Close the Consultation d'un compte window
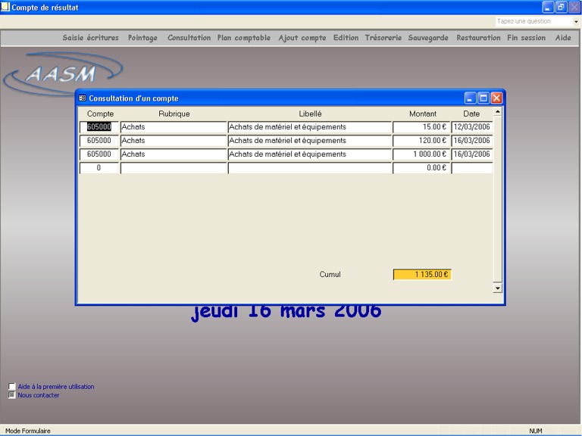Image resolution: width=582 pixels, height=436 pixels. pos(496,98)
